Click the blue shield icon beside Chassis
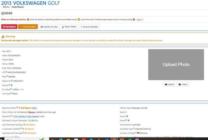The height and width of the screenshot is (140, 208). tap(12, 85)
